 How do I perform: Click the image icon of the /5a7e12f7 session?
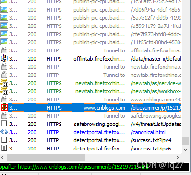[x=4, y=18]
